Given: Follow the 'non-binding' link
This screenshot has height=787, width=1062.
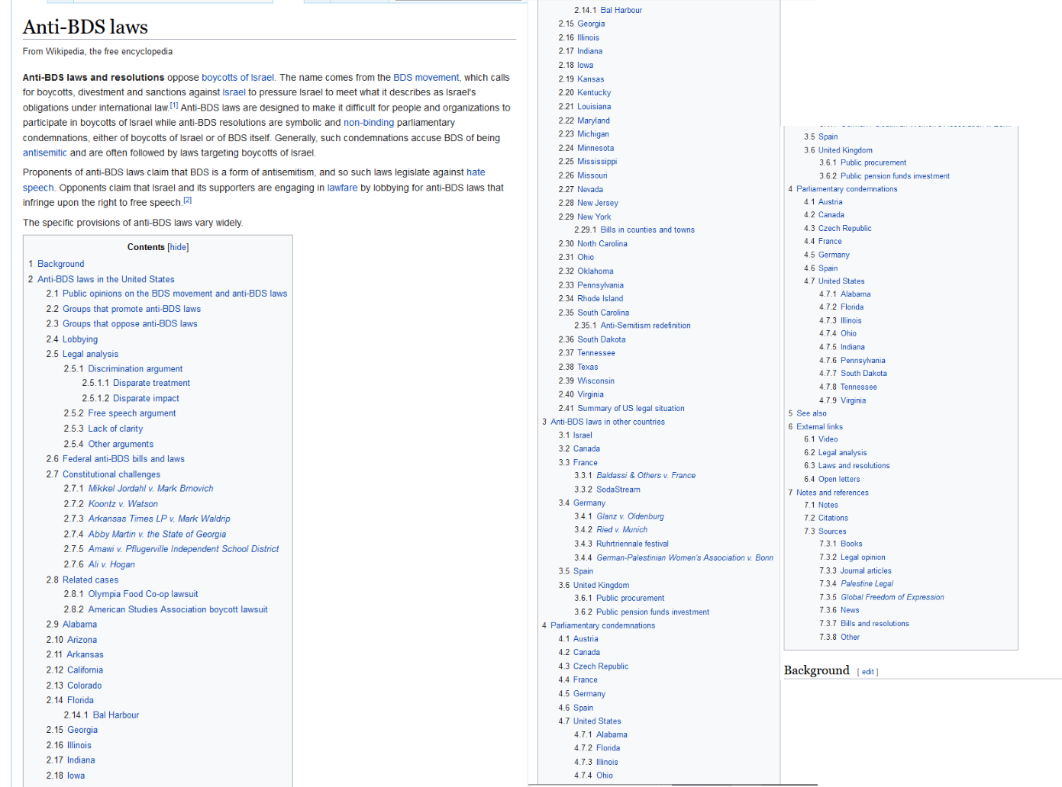Looking at the screenshot, I should [369, 123].
